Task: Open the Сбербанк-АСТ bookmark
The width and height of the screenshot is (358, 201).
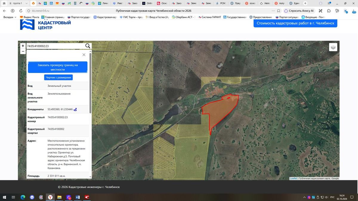Action: [x=183, y=17]
